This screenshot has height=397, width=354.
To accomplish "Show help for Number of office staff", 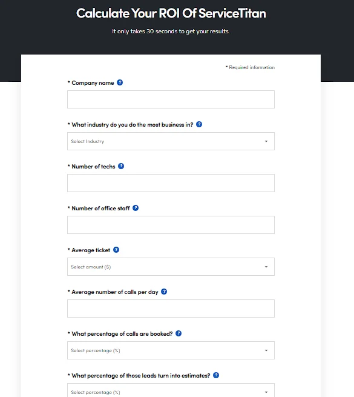I will tap(136, 208).
